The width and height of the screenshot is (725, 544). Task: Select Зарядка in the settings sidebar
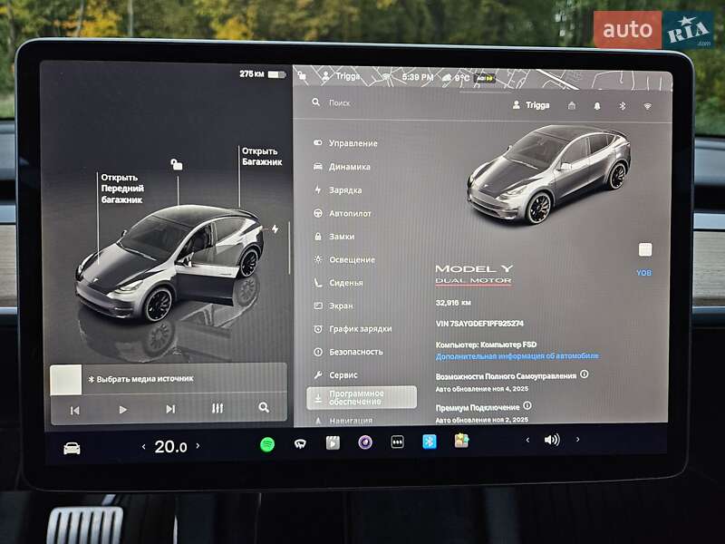(345, 190)
